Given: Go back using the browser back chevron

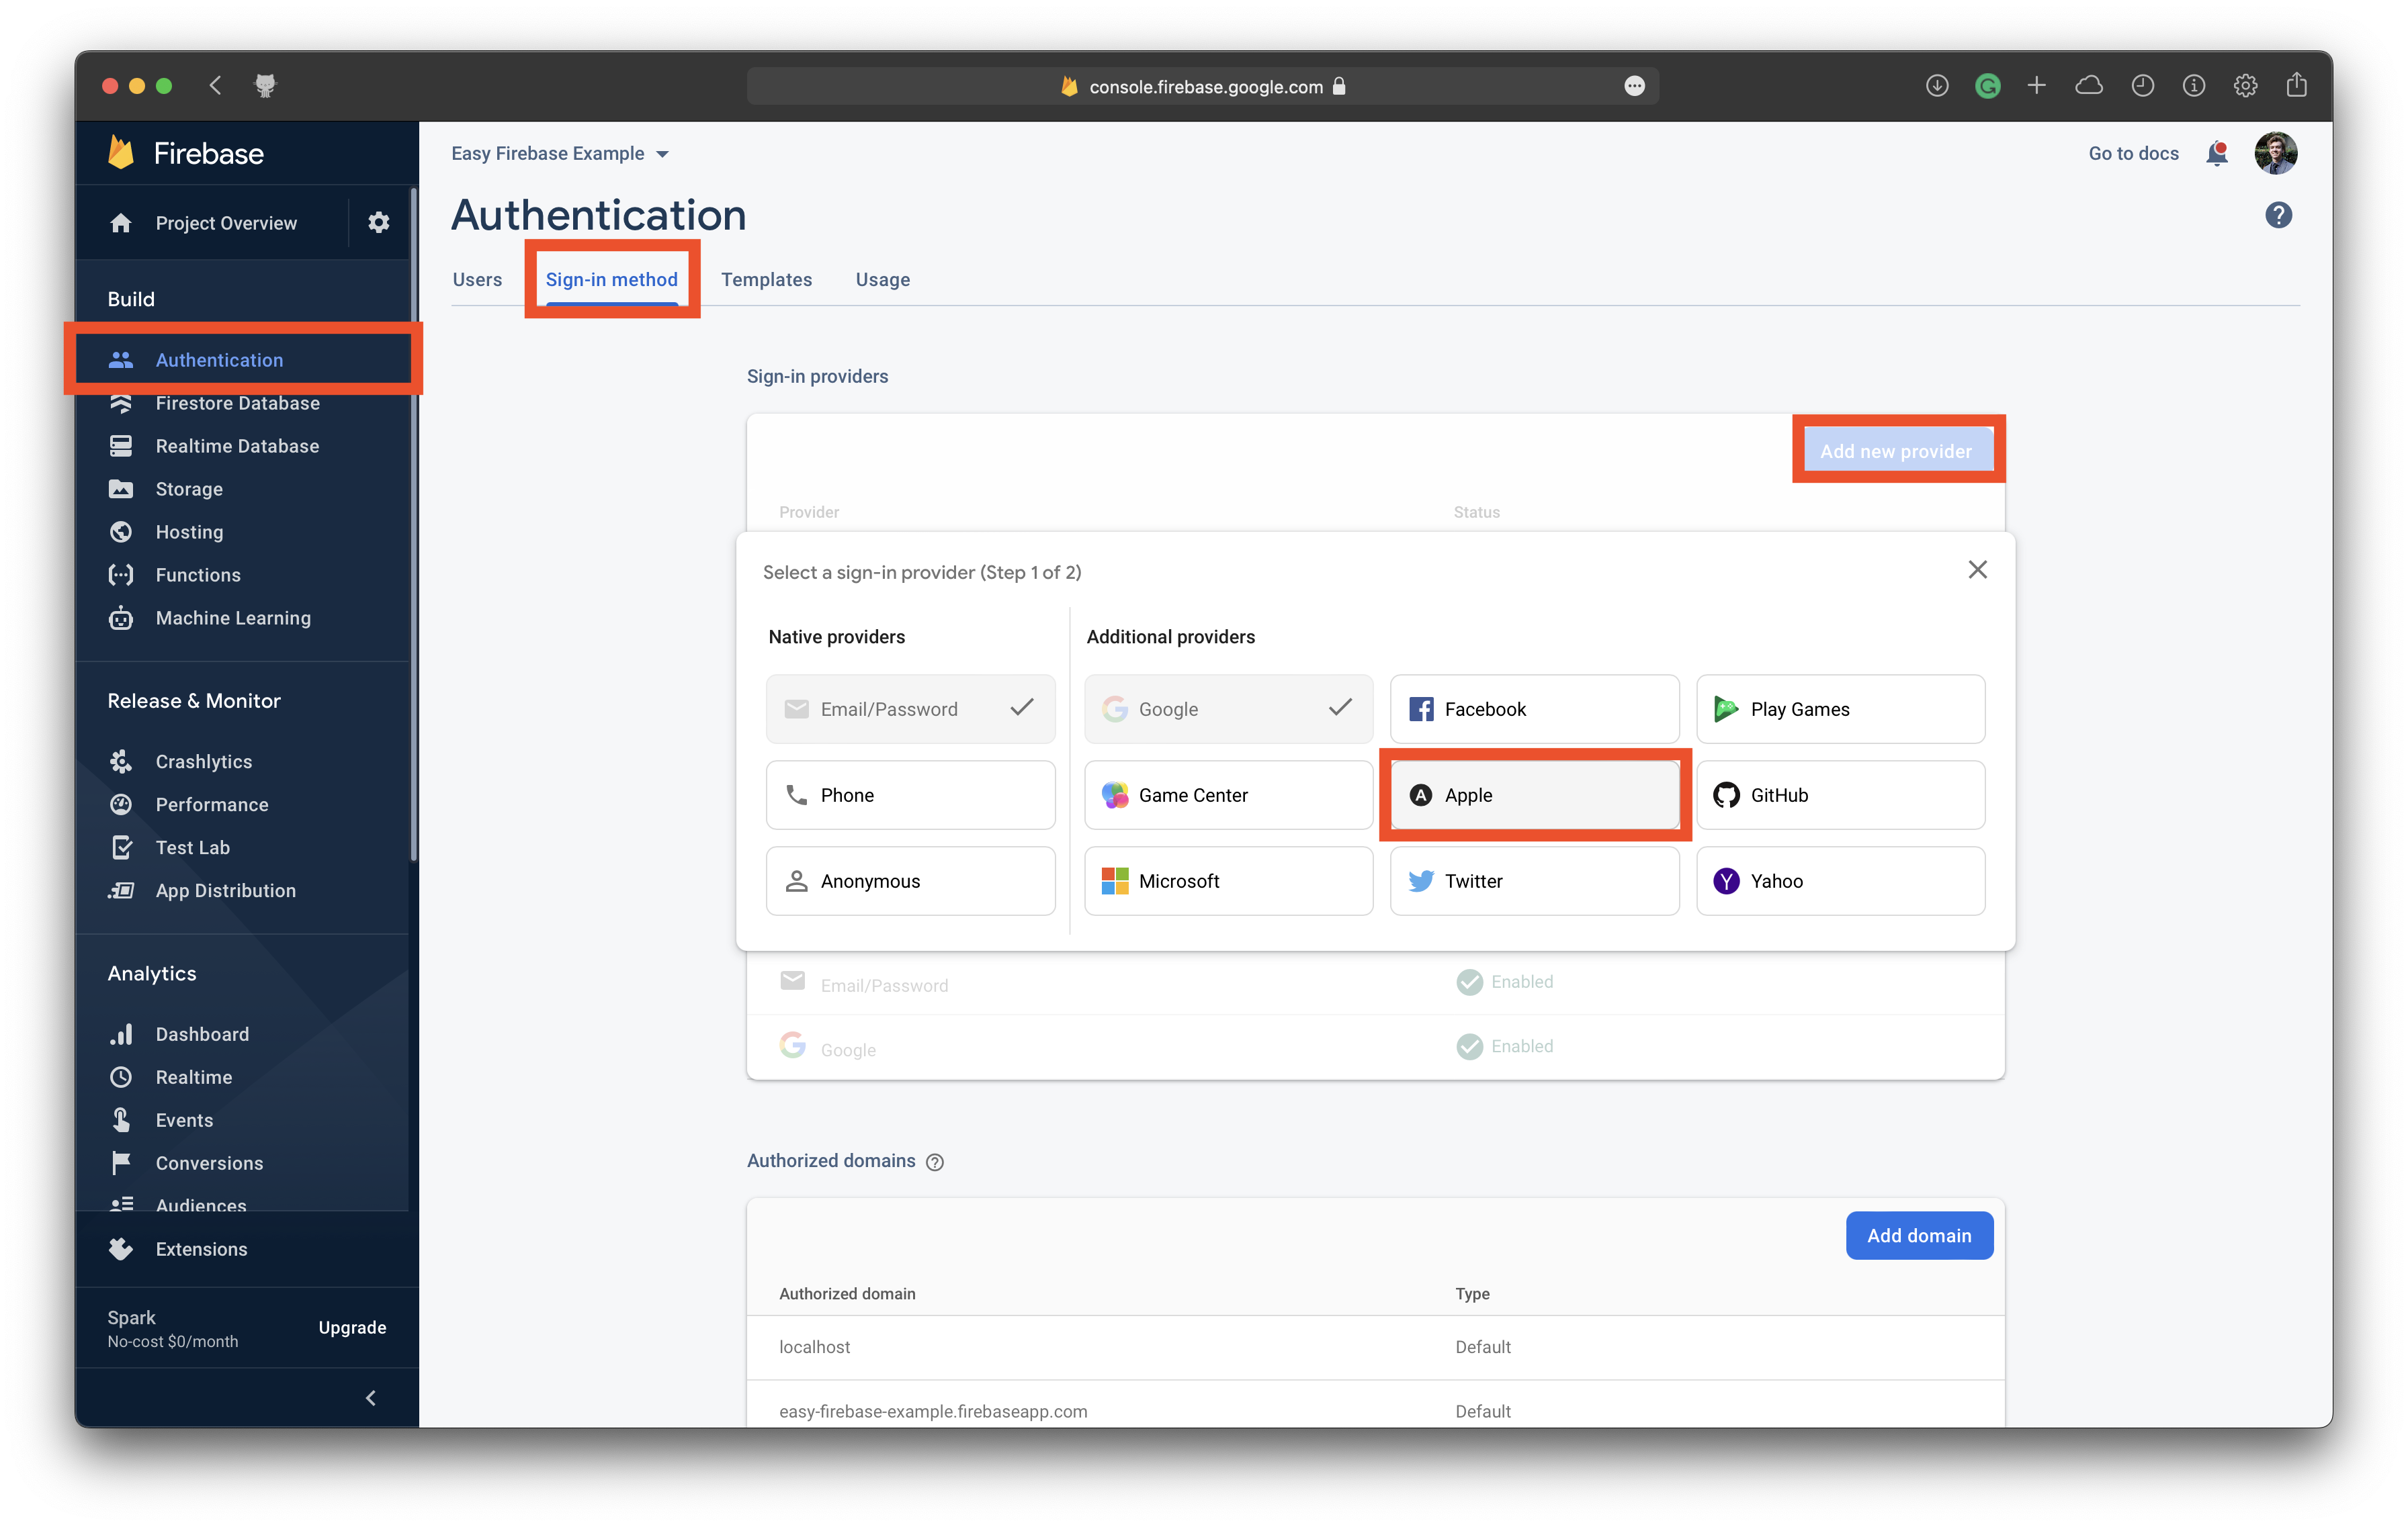Looking at the screenshot, I should point(215,86).
